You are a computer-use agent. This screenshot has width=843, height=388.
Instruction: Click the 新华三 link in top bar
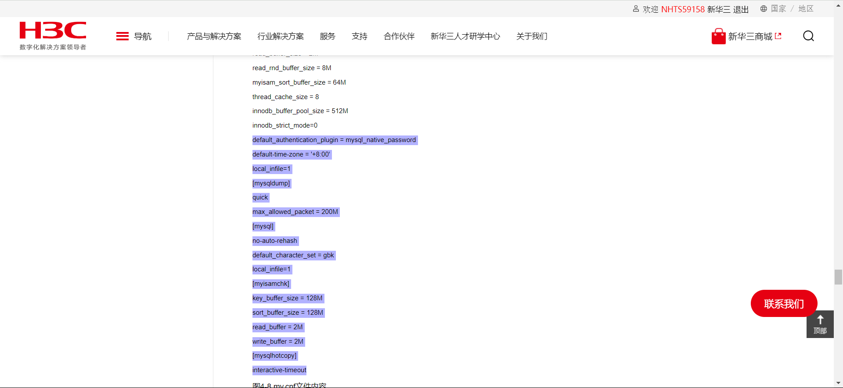pos(719,9)
